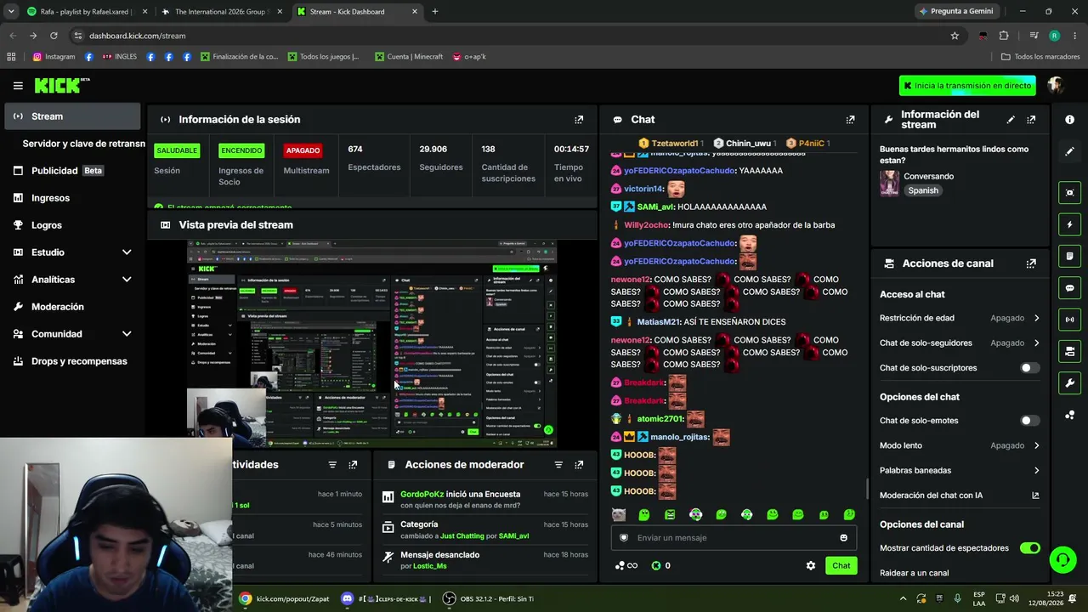Toggle the stream preview widget icon in right toolbar

(x=1069, y=193)
